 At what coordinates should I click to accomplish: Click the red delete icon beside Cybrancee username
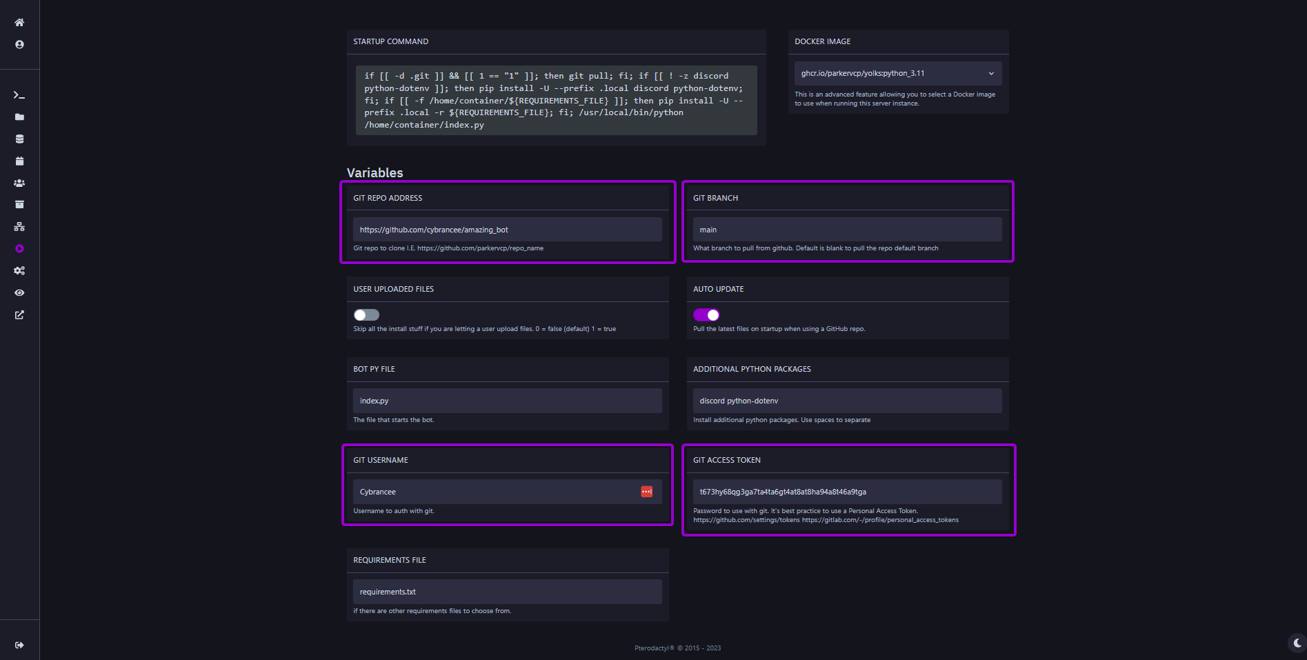pyautogui.click(x=646, y=491)
